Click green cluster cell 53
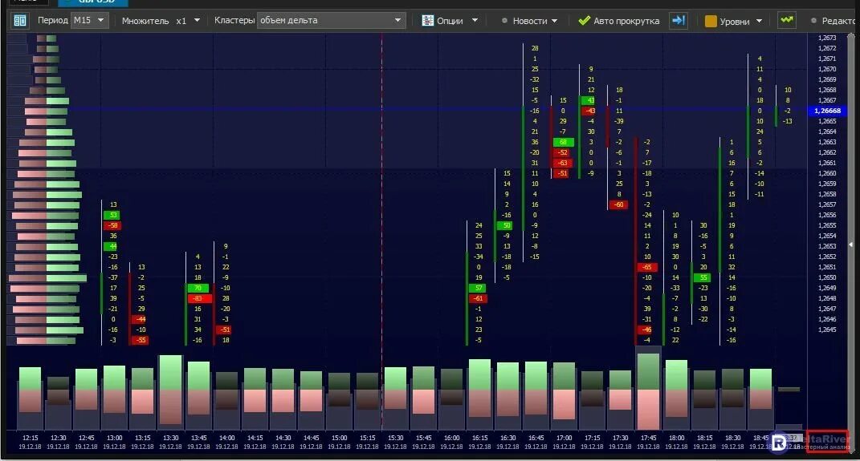Screen dimensions: 860x461 click(112, 215)
